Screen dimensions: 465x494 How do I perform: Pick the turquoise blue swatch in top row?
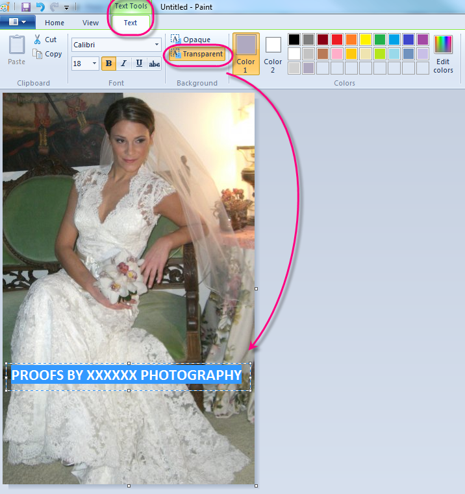tap(394, 40)
